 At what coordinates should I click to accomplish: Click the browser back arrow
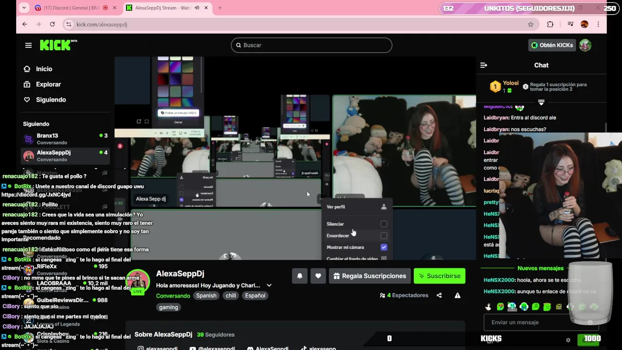pyautogui.click(x=25, y=24)
